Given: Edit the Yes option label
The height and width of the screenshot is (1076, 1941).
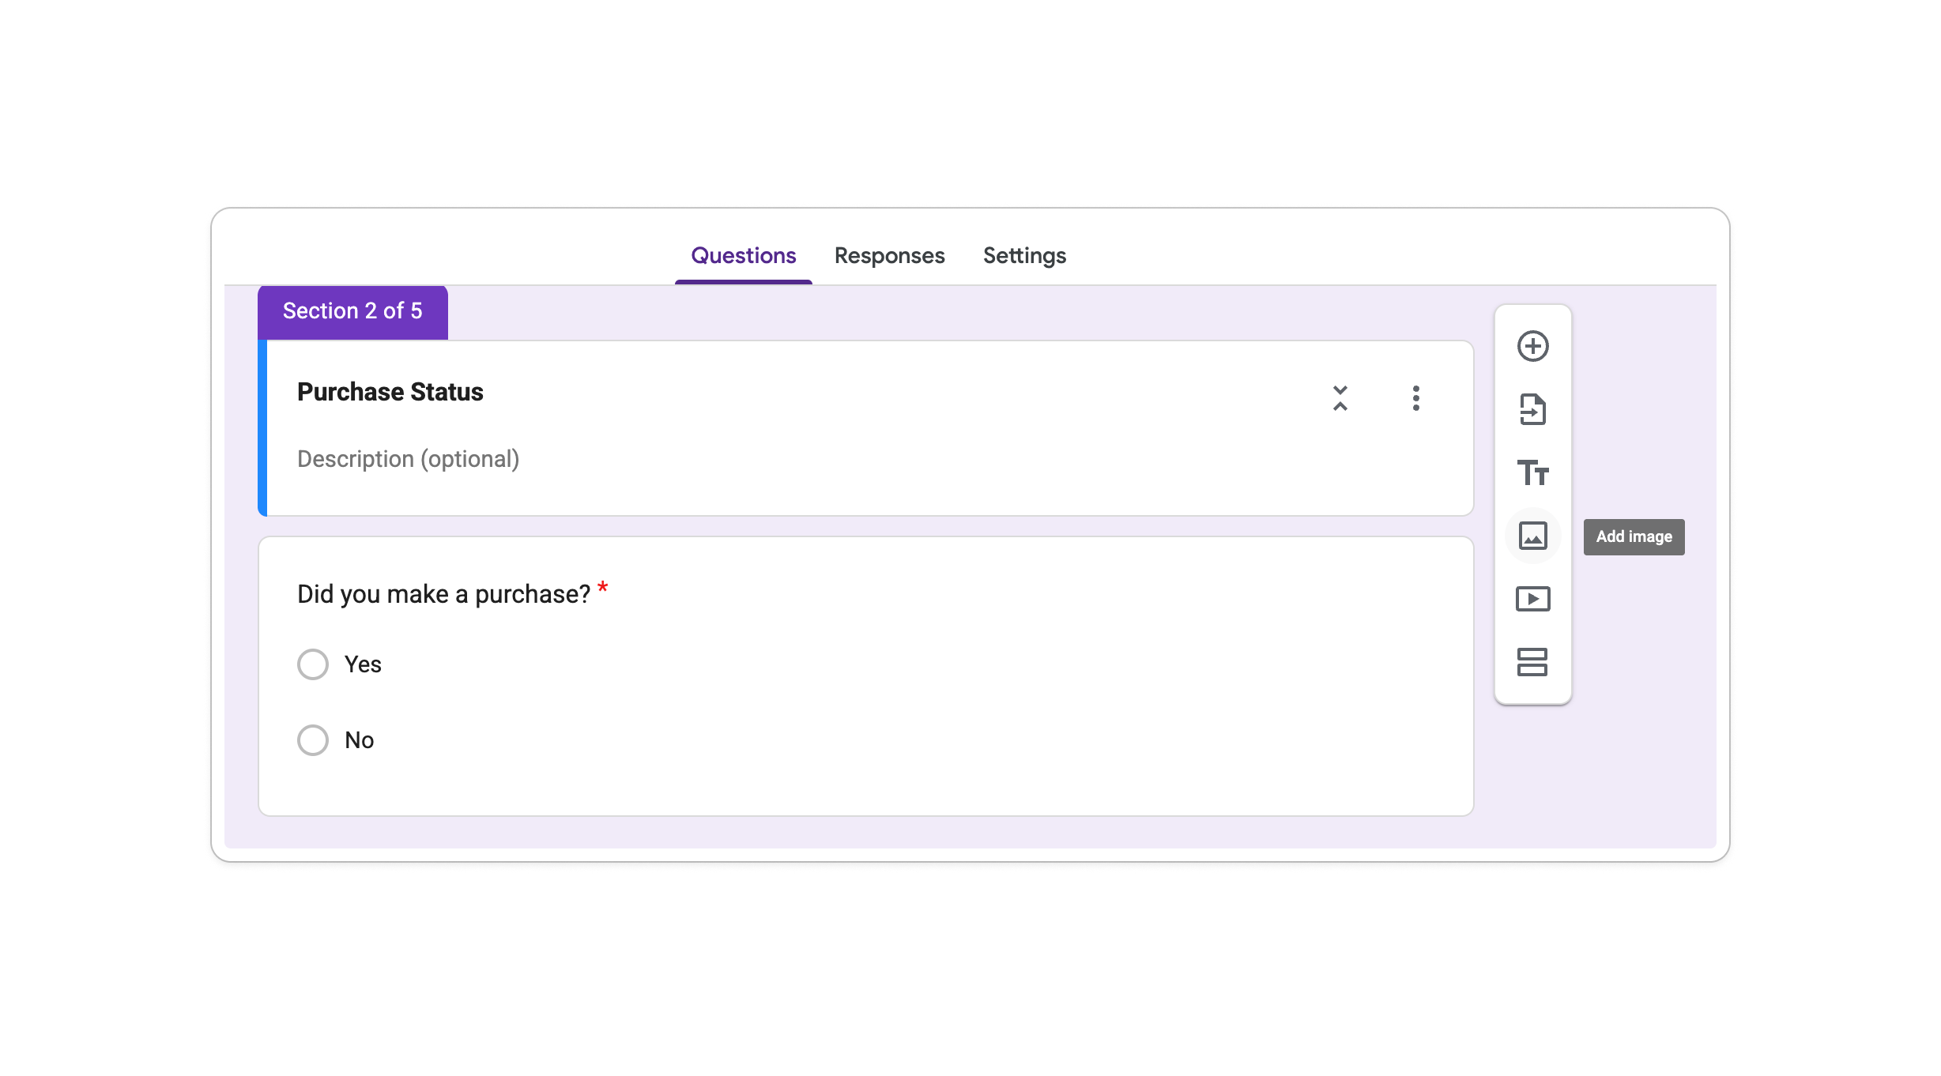Looking at the screenshot, I should coord(362,664).
